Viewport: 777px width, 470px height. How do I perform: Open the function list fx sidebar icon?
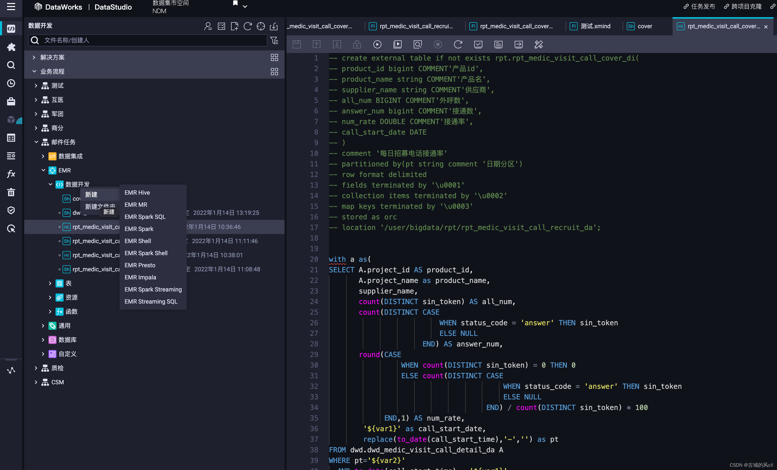11,174
